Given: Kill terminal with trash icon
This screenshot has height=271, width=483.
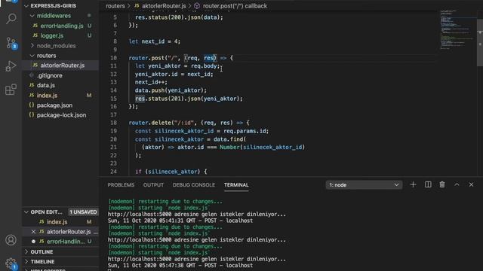Looking at the screenshot, I should click(442, 184).
